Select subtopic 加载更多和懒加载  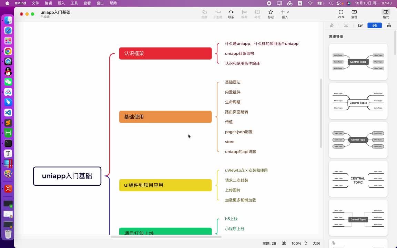(x=240, y=200)
